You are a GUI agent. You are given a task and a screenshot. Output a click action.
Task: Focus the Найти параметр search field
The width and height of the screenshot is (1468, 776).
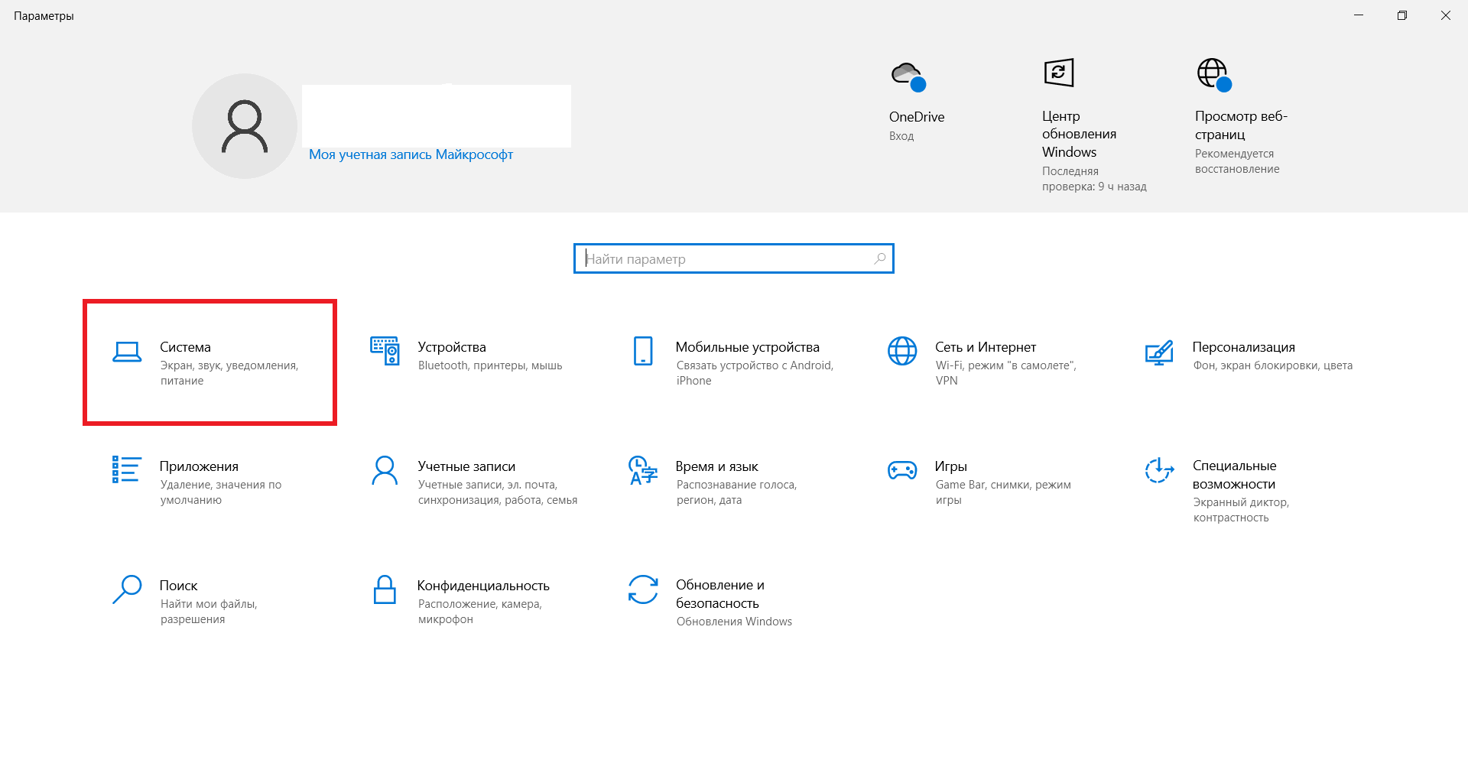[733, 258]
